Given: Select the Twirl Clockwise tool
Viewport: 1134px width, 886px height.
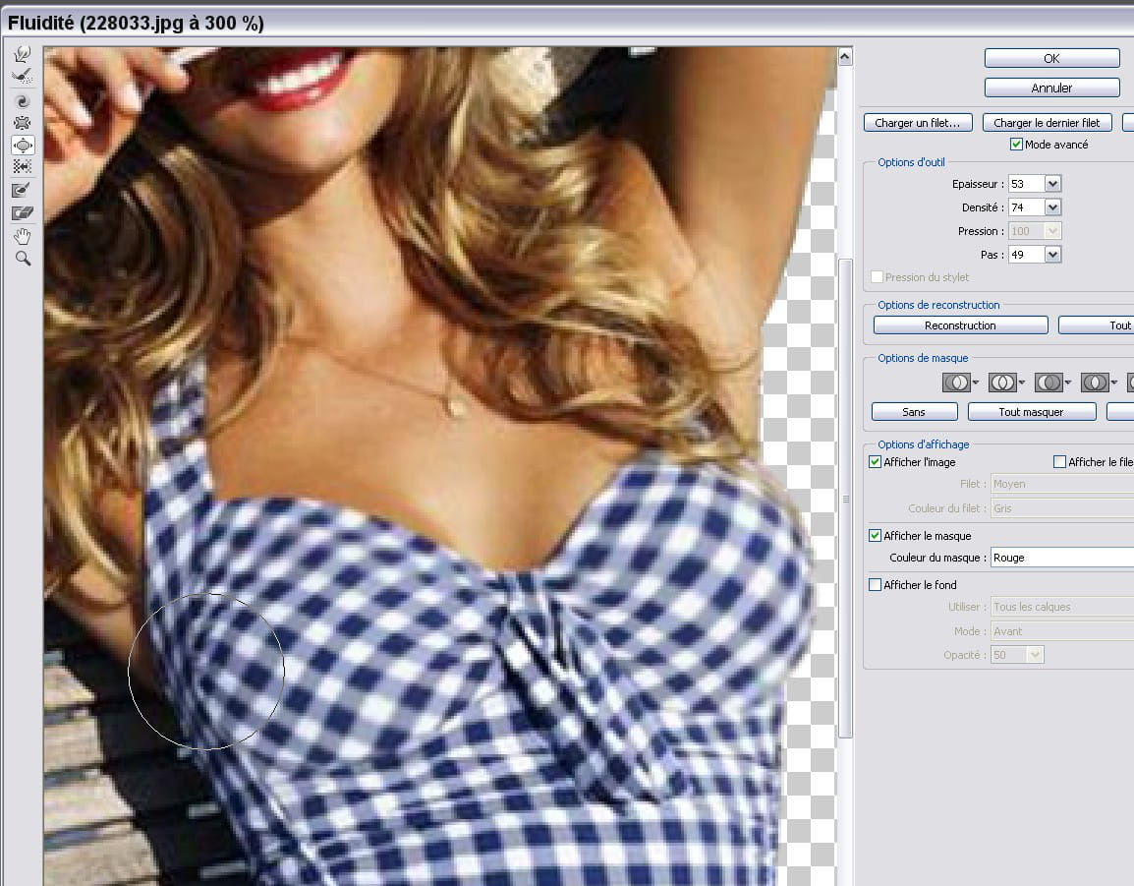Looking at the screenshot, I should 22,101.
